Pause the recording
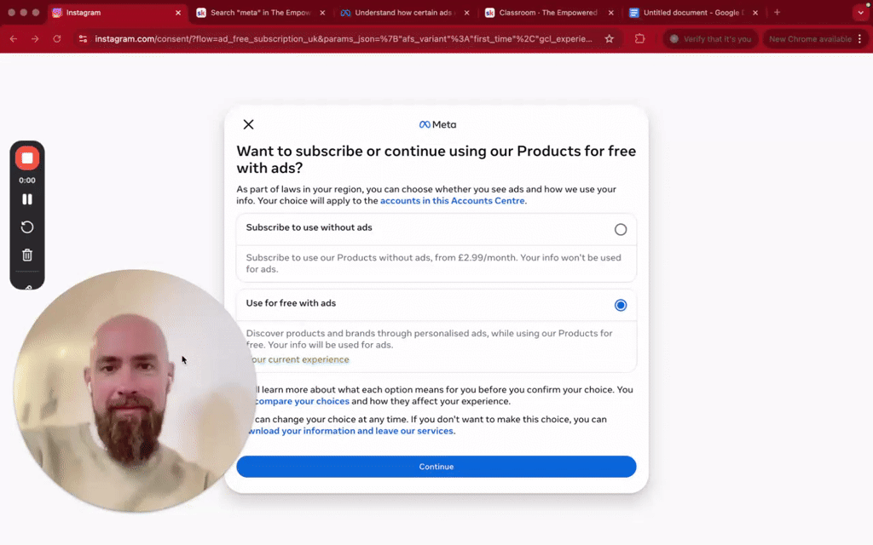873x545 pixels. click(27, 199)
